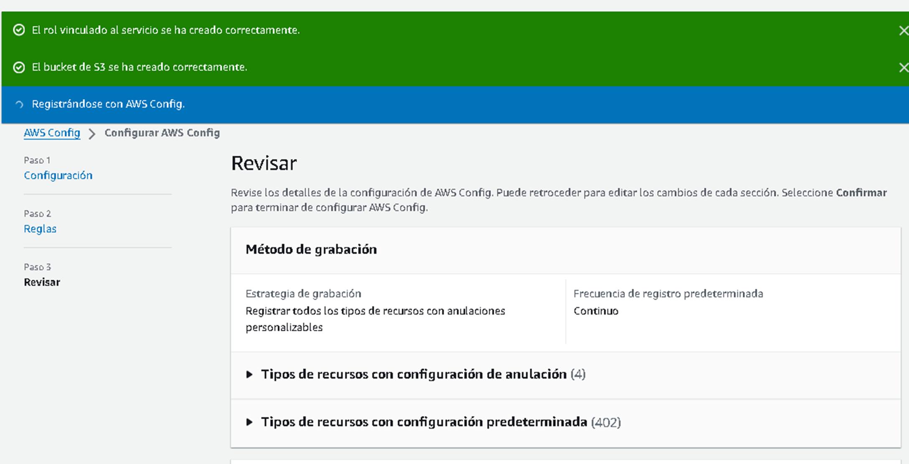Click the Revisar page heading
Viewport: 909px width, 464px height.
click(x=264, y=163)
